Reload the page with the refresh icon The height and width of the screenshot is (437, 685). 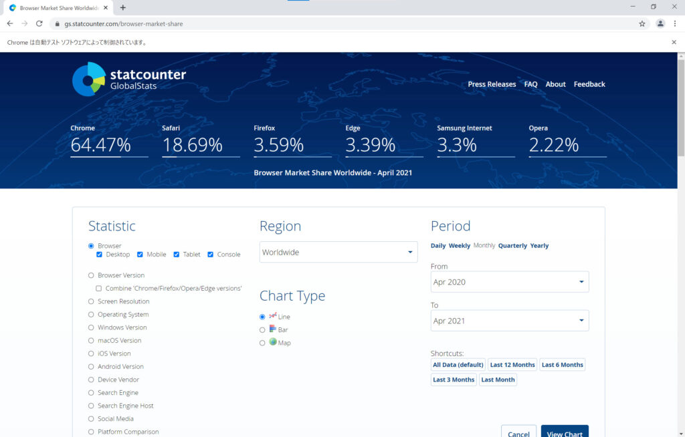click(39, 23)
